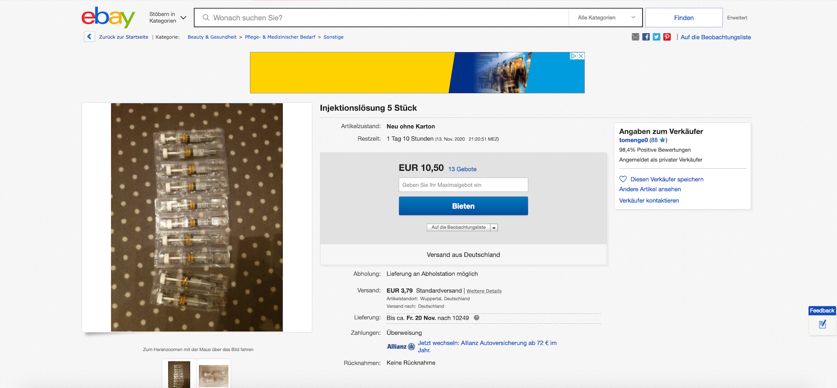Expand the Beobachtungsliste dropdown arrow
Image resolution: width=837 pixels, height=388 pixels.
(x=494, y=228)
